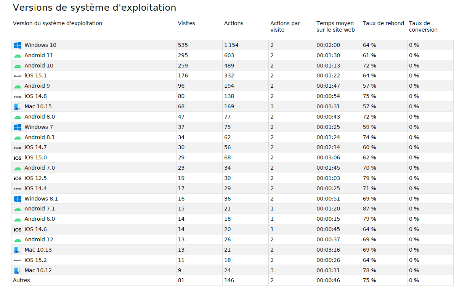The height and width of the screenshot is (289, 462).
Task: Click the Mac 10.12 Finder icon
Action: 18,270
